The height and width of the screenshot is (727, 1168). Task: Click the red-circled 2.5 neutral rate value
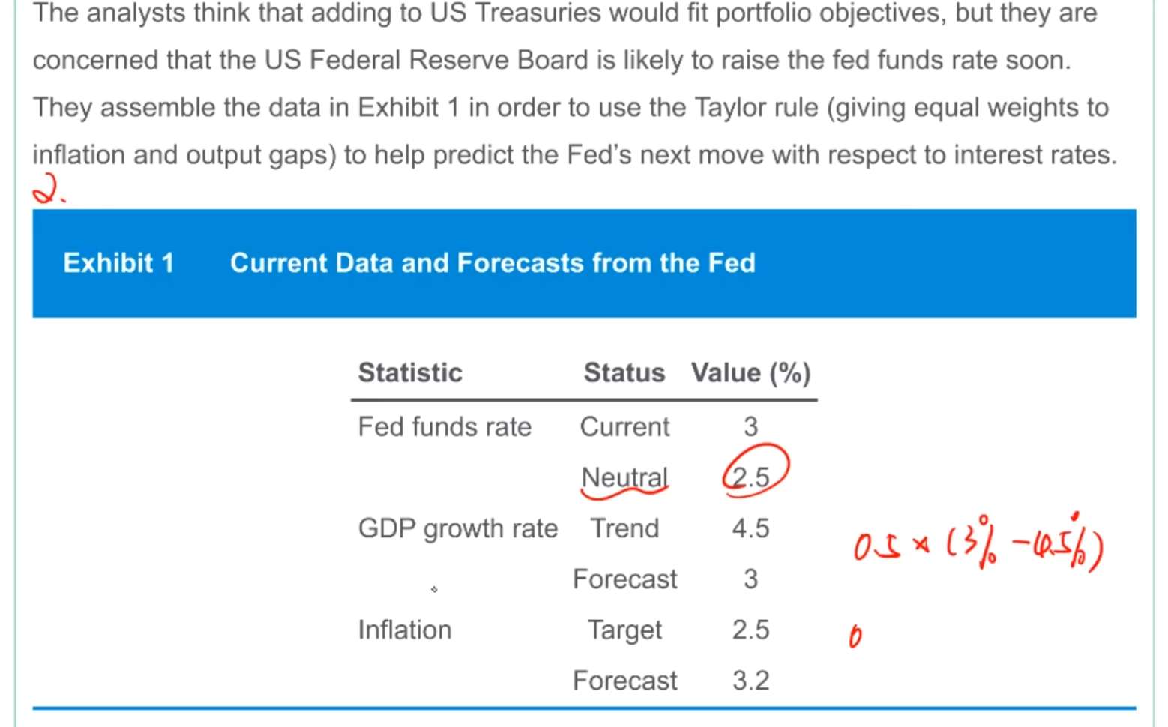pyautogui.click(x=752, y=477)
